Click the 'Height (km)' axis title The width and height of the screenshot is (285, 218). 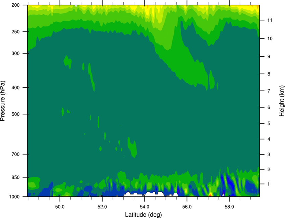click(282, 101)
